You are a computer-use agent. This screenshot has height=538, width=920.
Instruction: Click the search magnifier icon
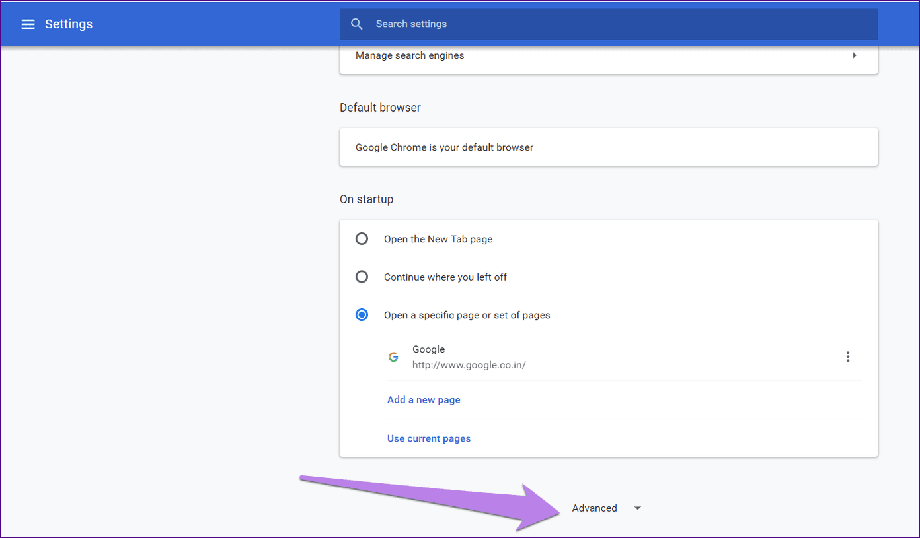point(357,24)
